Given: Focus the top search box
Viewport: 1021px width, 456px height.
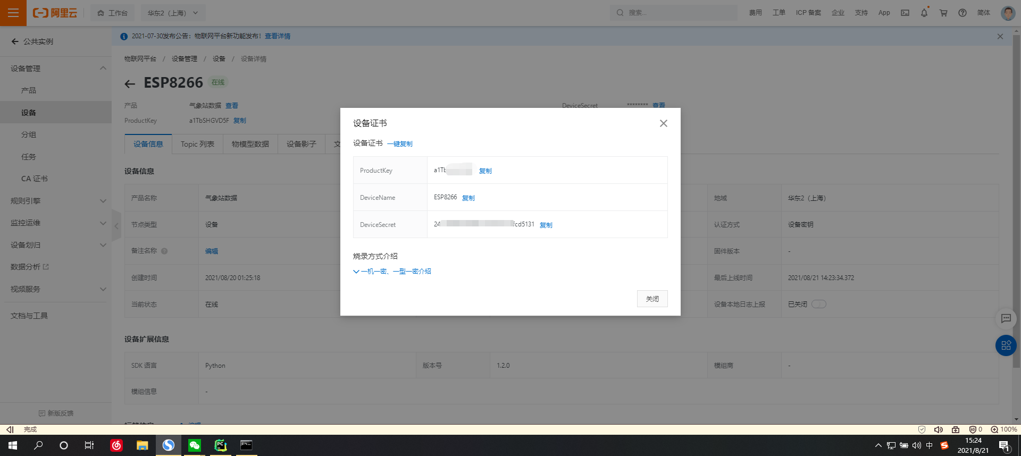Looking at the screenshot, I should pos(673,13).
